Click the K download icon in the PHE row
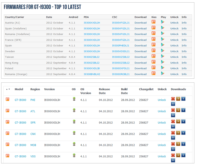The height and width of the screenshot is (168, 199). 183,99
